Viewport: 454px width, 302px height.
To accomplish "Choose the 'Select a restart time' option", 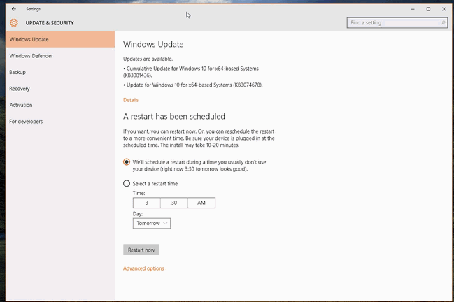I will 127,183.
